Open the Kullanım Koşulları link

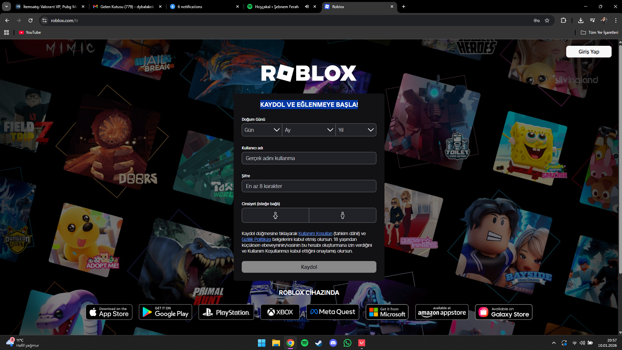point(315,233)
